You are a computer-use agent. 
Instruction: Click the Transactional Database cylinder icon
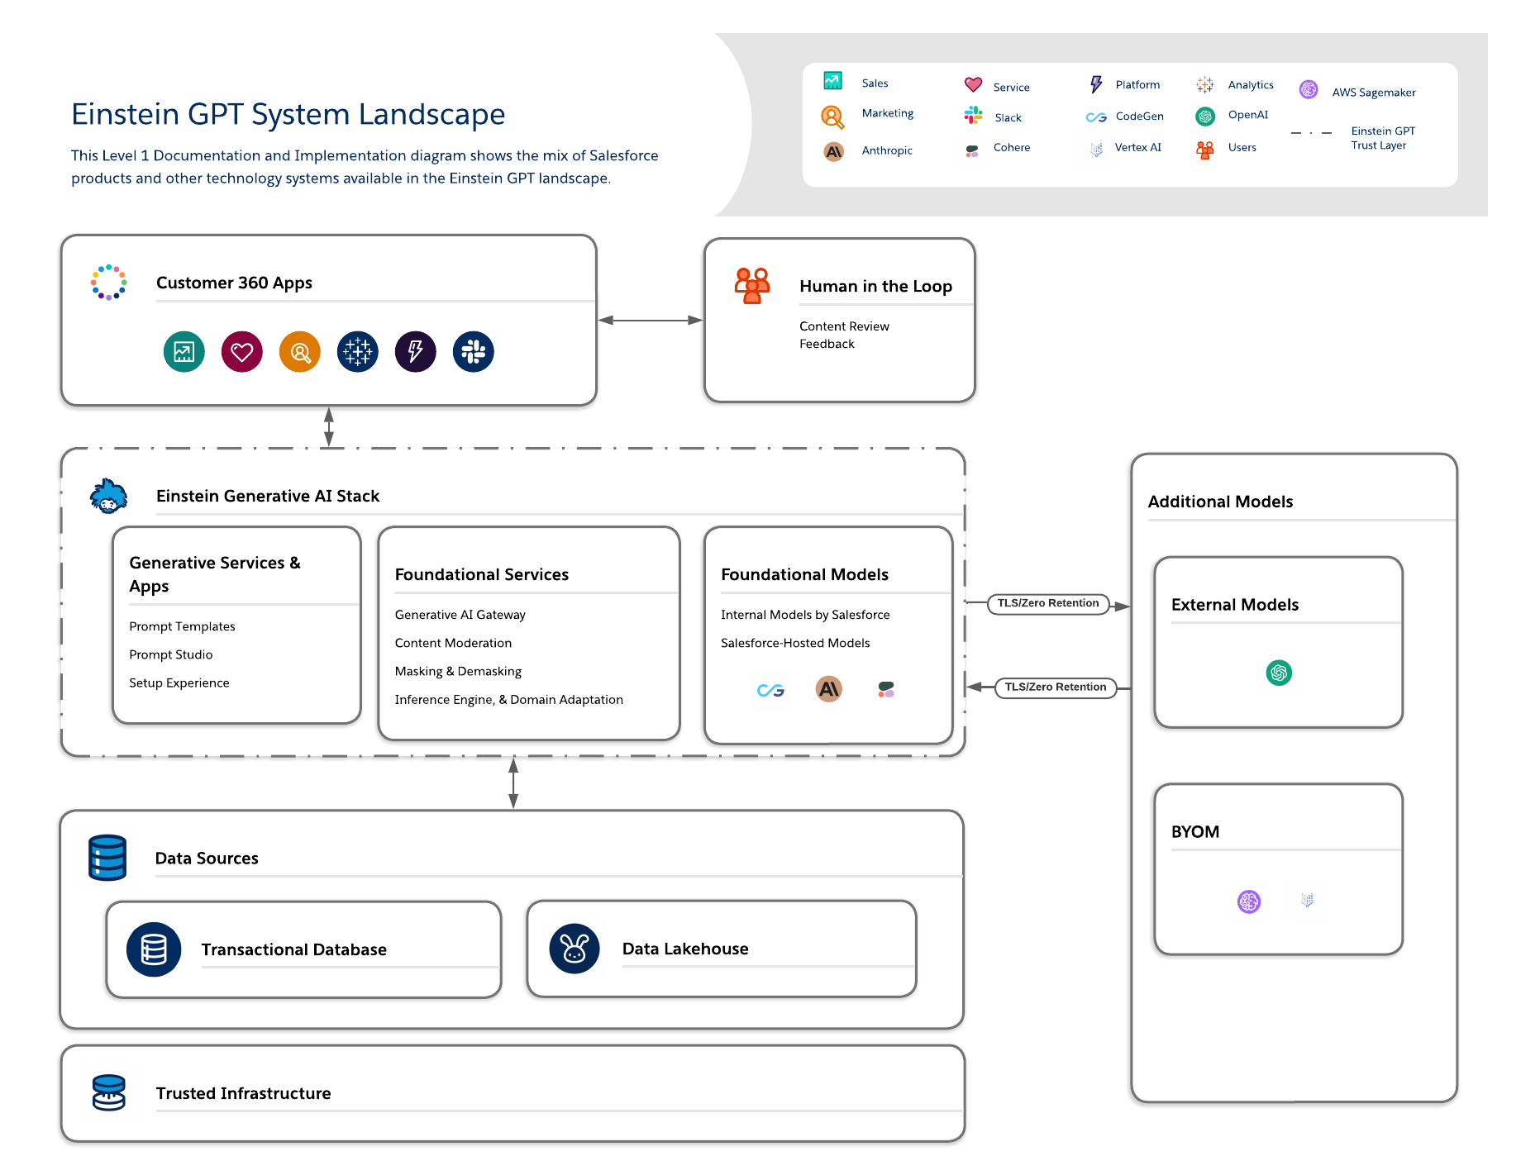click(154, 949)
